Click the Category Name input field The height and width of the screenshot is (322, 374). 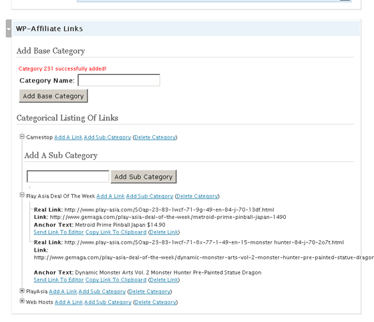point(119,80)
